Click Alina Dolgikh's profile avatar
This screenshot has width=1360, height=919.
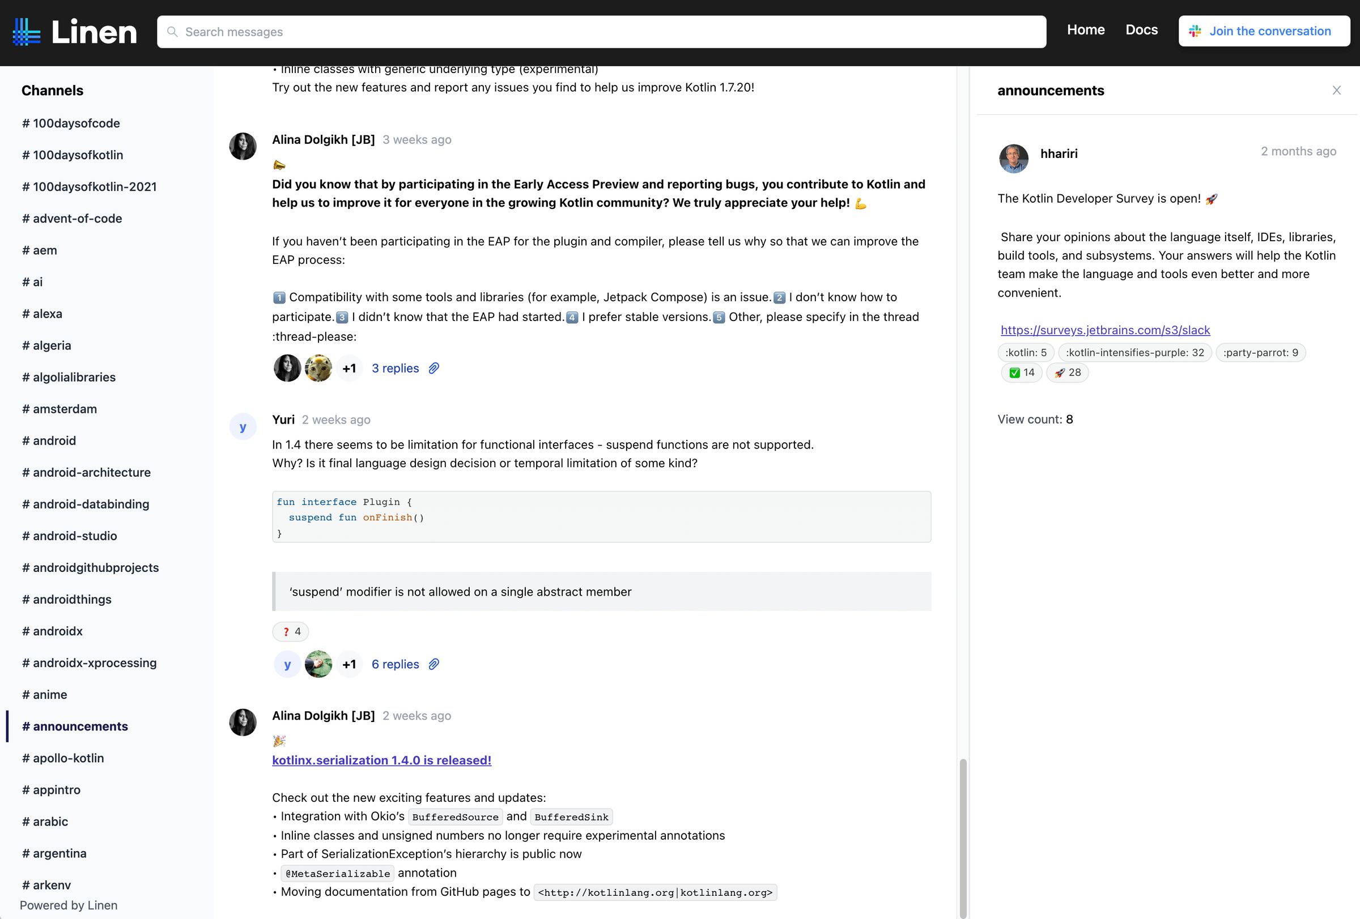pyautogui.click(x=243, y=146)
